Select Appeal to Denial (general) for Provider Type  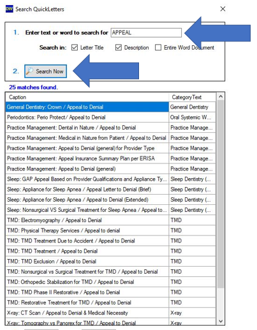coord(87,148)
